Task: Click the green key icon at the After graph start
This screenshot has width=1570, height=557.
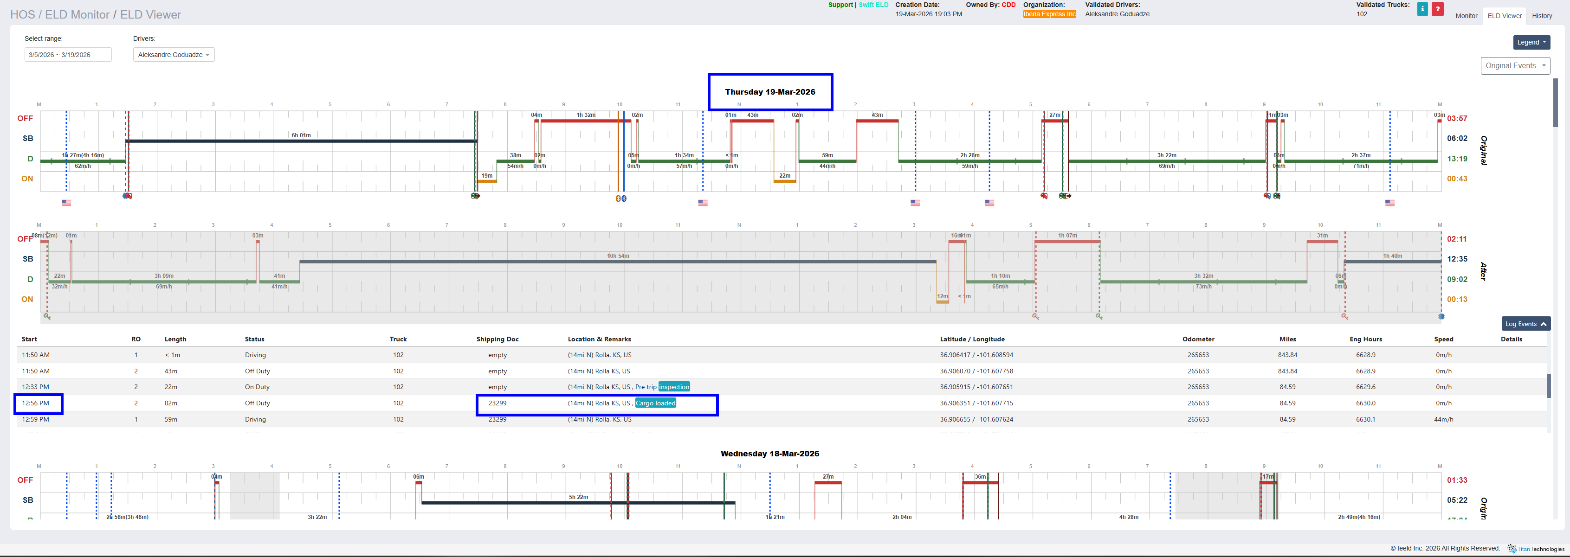Action: (x=47, y=317)
